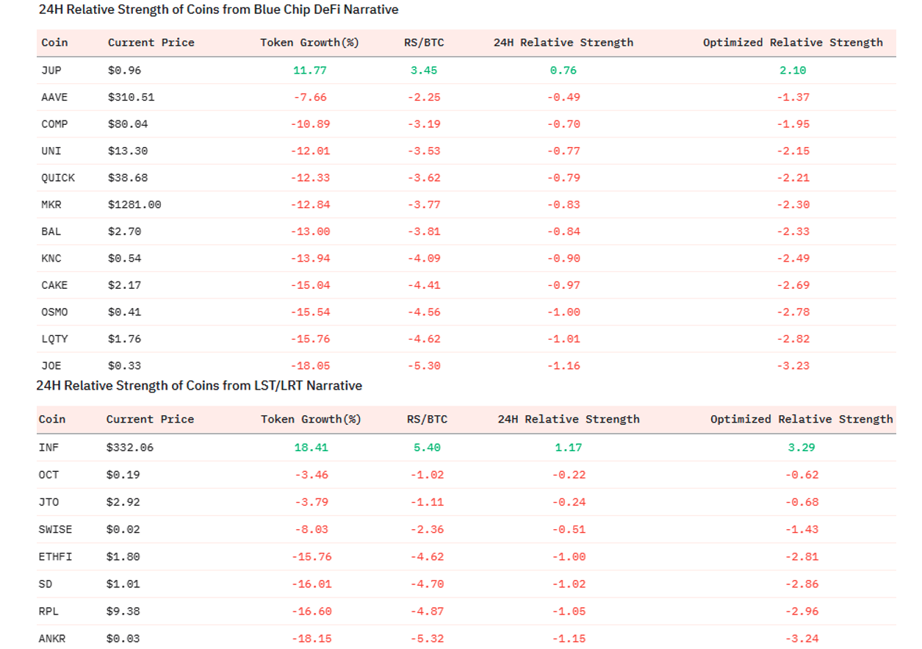Click JUP token growth 11.77
Screen dimensions: 922x649
coord(309,71)
